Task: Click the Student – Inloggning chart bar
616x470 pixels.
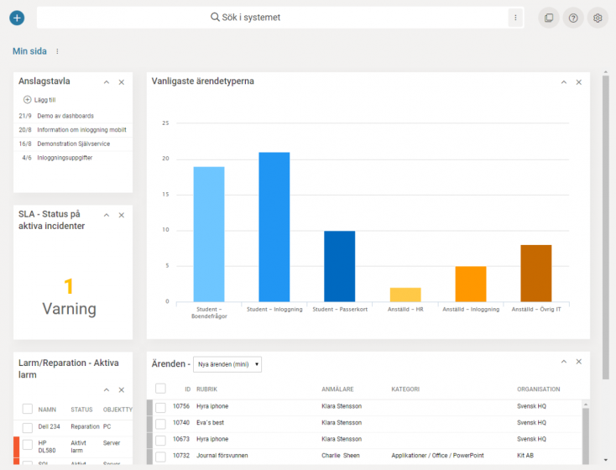Action: coord(274,227)
